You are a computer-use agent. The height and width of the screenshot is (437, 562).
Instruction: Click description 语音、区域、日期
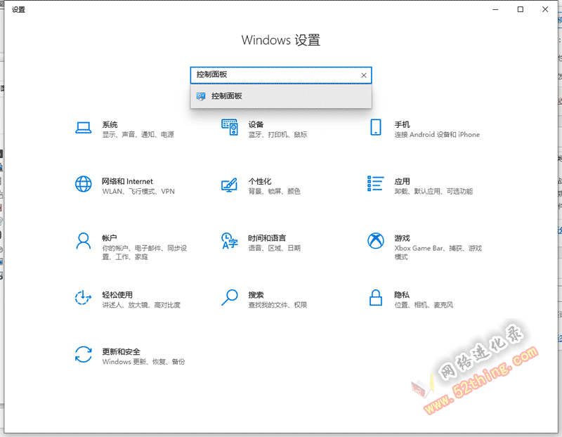pyautogui.click(x=274, y=248)
